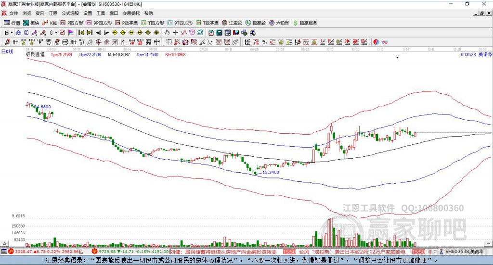Open P数字表 tool
This screenshot has height=265, width=493.
[127, 23]
